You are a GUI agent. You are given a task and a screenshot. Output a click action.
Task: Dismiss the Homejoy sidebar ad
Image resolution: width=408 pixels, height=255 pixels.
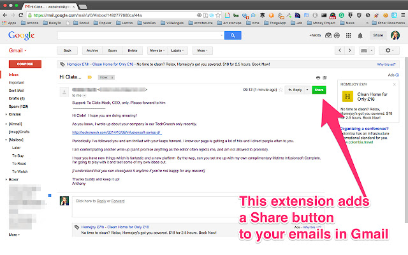[394, 84]
